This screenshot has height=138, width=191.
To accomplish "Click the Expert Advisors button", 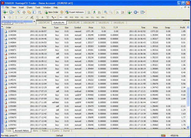I will pos(75,12).
